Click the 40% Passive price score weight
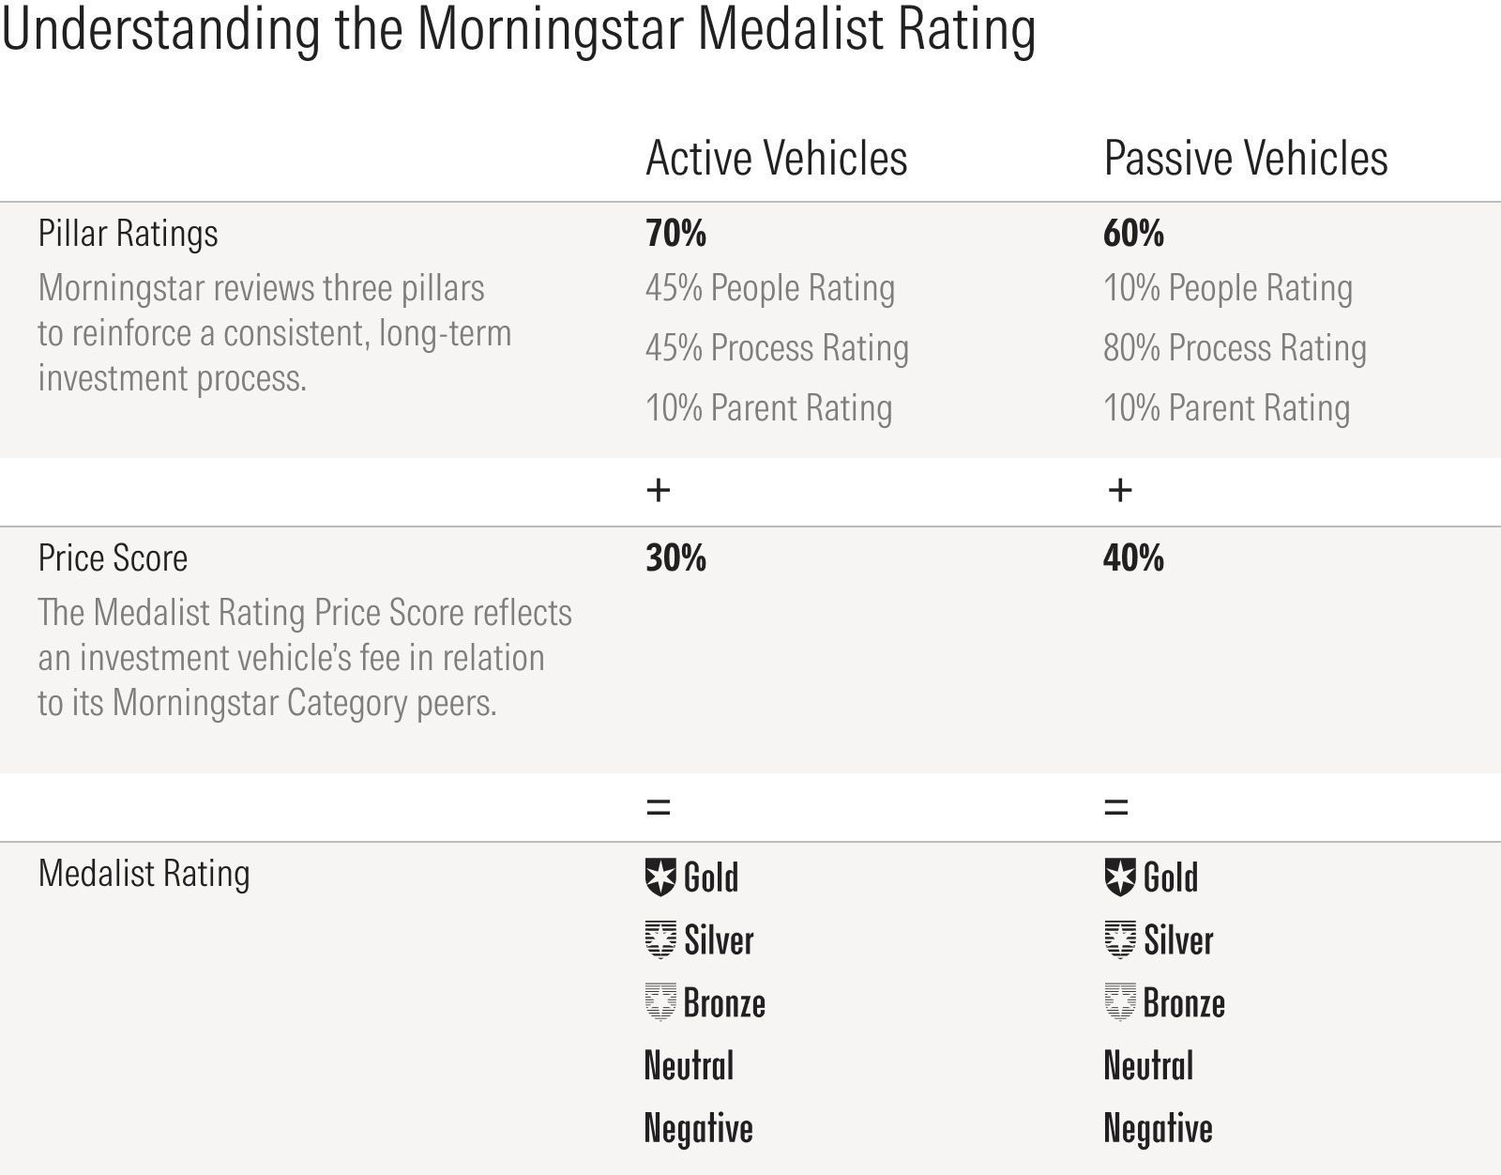Image resolution: width=1501 pixels, height=1175 pixels. coord(1133,558)
